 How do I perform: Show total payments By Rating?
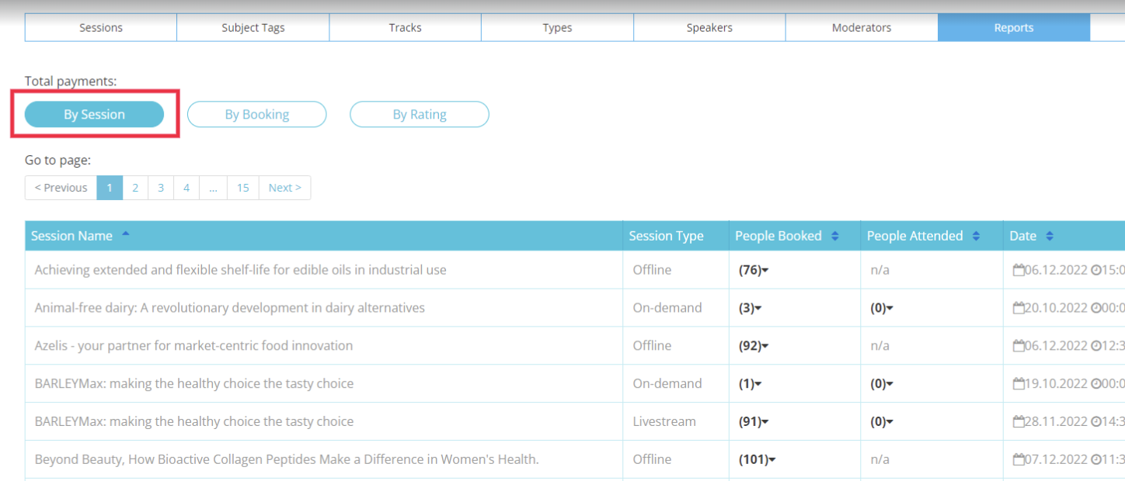click(x=420, y=114)
